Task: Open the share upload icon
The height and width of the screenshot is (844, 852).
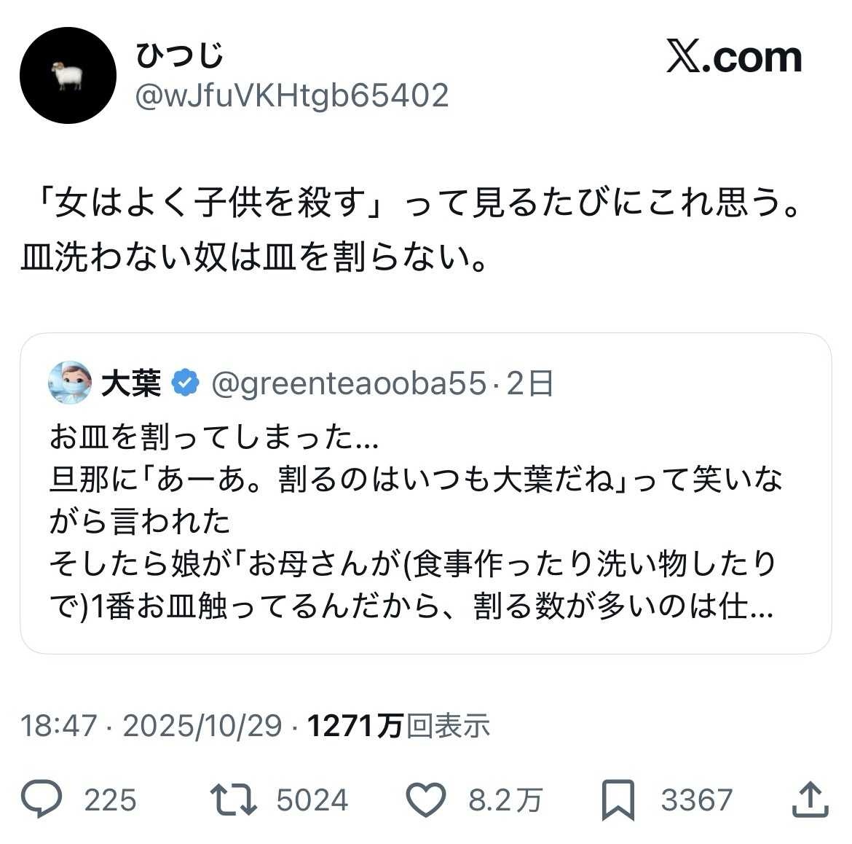Action: click(x=810, y=800)
